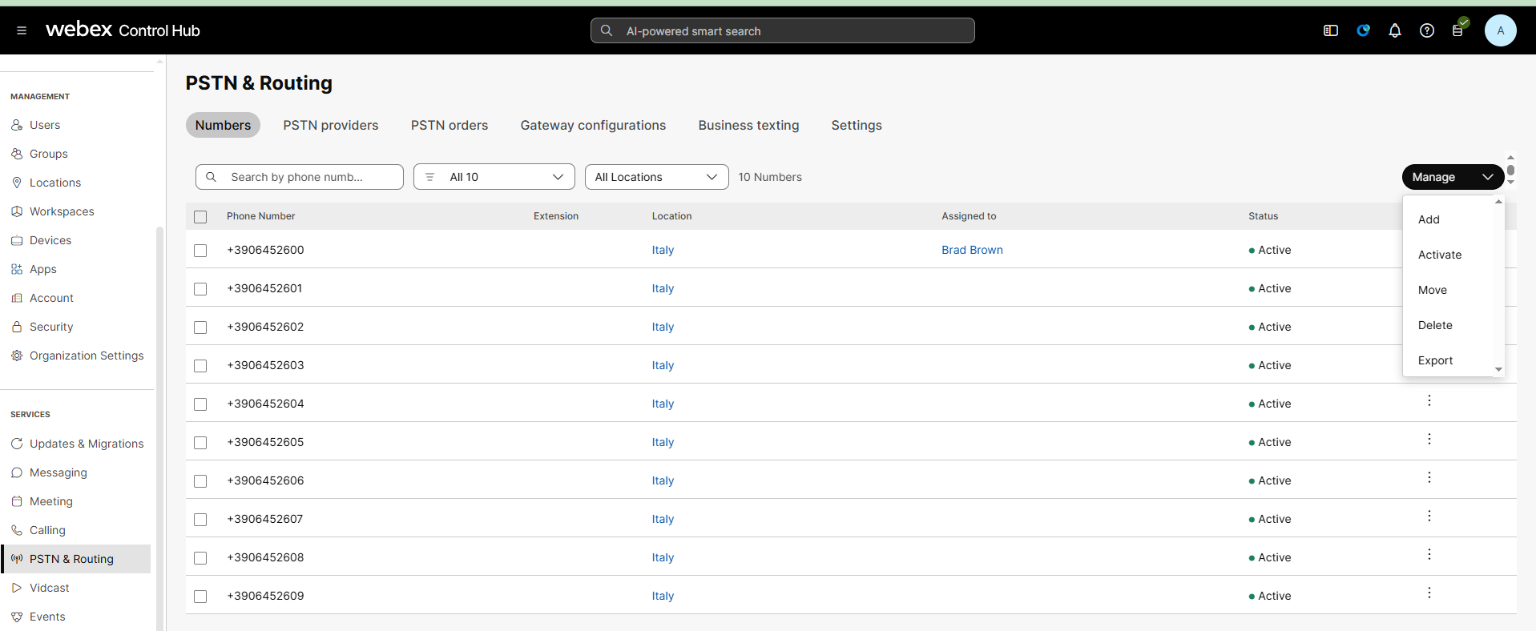Collapse the Manage dropdown button

(1452, 177)
